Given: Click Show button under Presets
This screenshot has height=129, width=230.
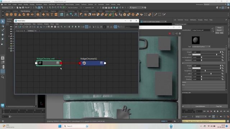Looking at the screenshot, I should (217, 33).
